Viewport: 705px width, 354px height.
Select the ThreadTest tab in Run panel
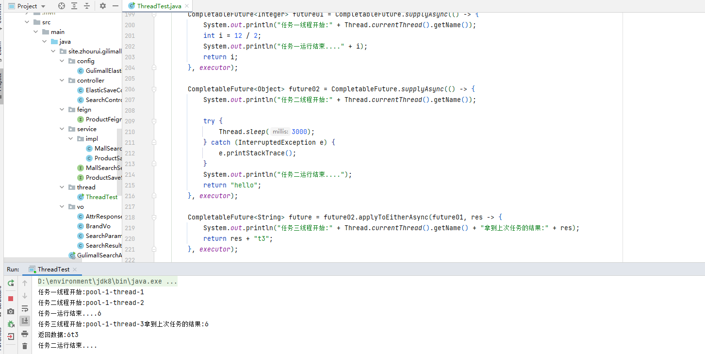pos(53,269)
